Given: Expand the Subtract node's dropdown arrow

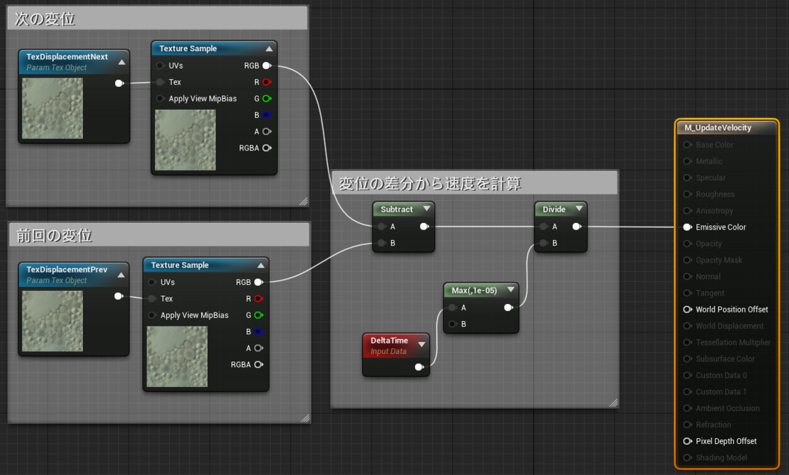Looking at the screenshot, I should tap(426, 209).
